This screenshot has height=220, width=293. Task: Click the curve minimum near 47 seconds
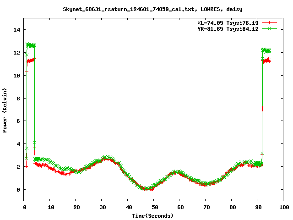click(147, 189)
